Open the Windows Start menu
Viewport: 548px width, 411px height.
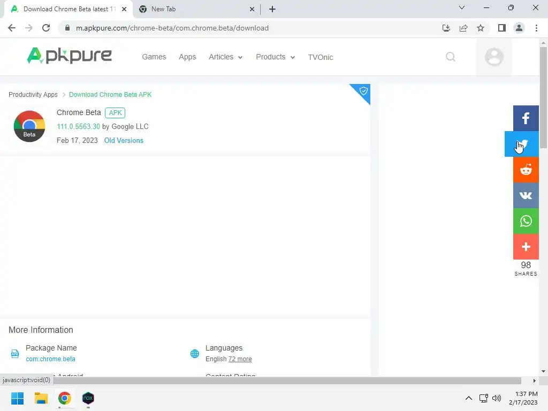[x=17, y=398]
